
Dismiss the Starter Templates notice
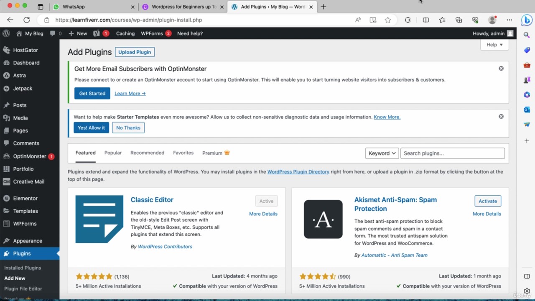pyautogui.click(x=501, y=117)
